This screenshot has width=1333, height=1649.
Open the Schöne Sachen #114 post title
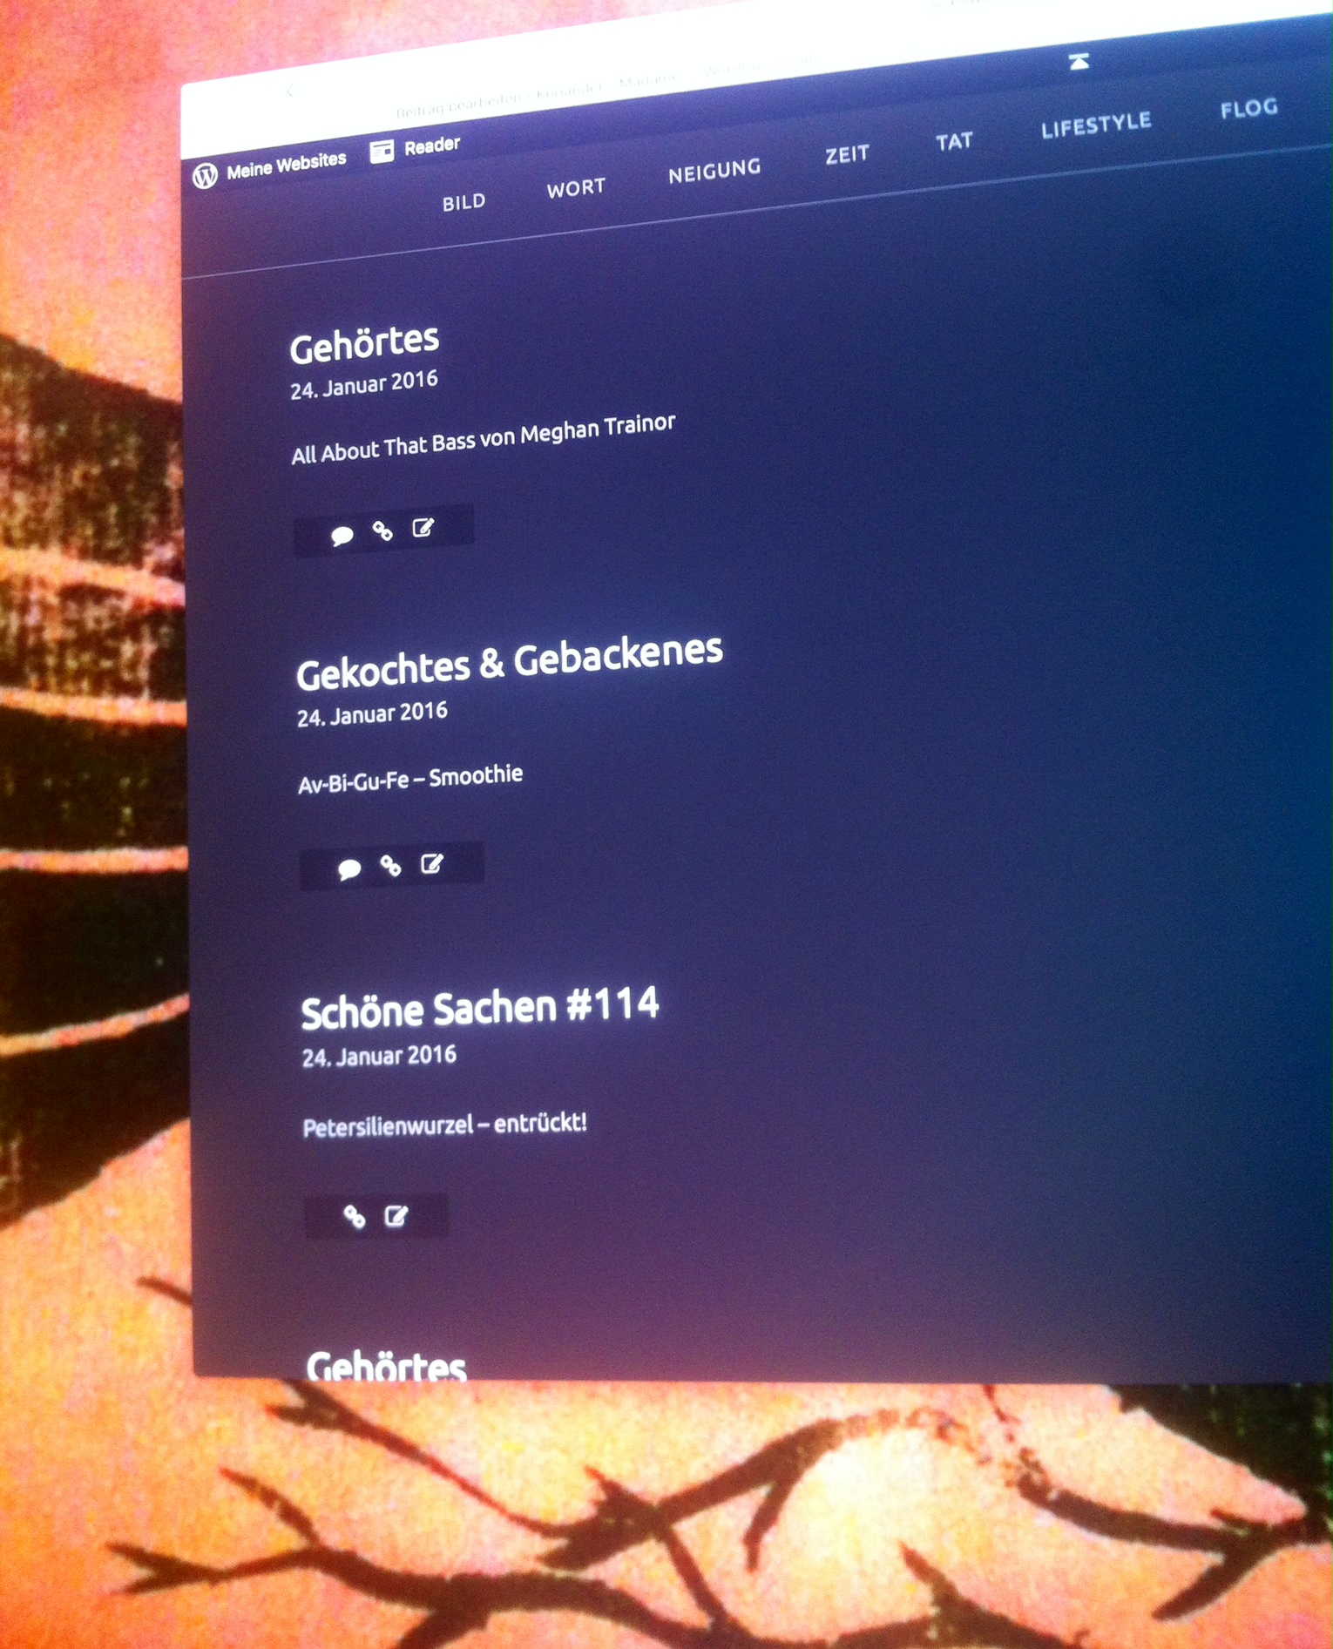coord(479,1007)
